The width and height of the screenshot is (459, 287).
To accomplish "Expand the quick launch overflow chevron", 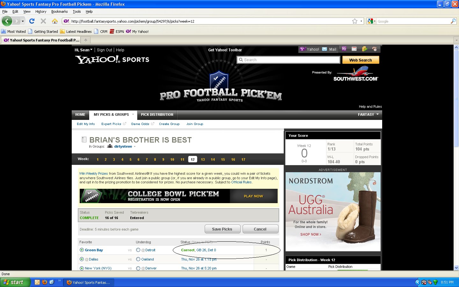I will click(x=59, y=281).
